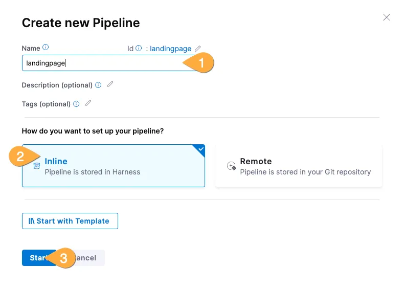
Task: Click the blue Start button
Action: coord(36,258)
